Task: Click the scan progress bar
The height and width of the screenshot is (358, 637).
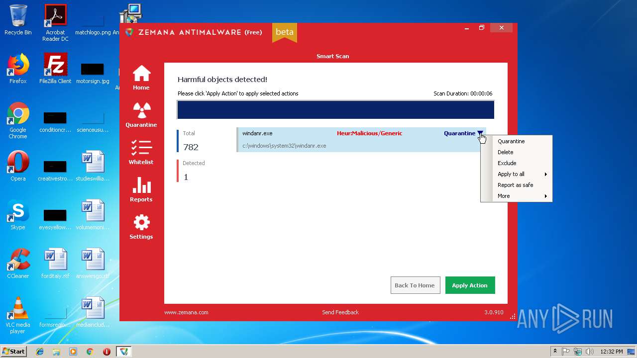Action: click(x=335, y=110)
